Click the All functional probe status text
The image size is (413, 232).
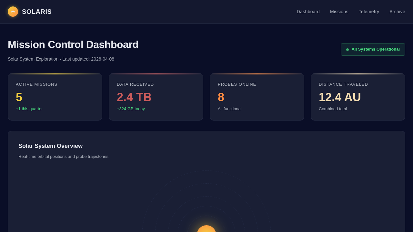(x=229, y=109)
